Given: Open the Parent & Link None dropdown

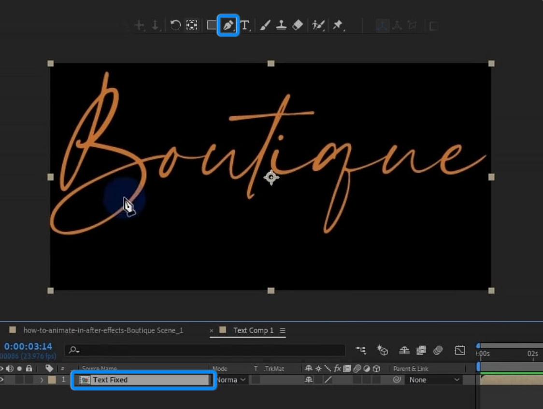Looking at the screenshot, I should [434, 380].
